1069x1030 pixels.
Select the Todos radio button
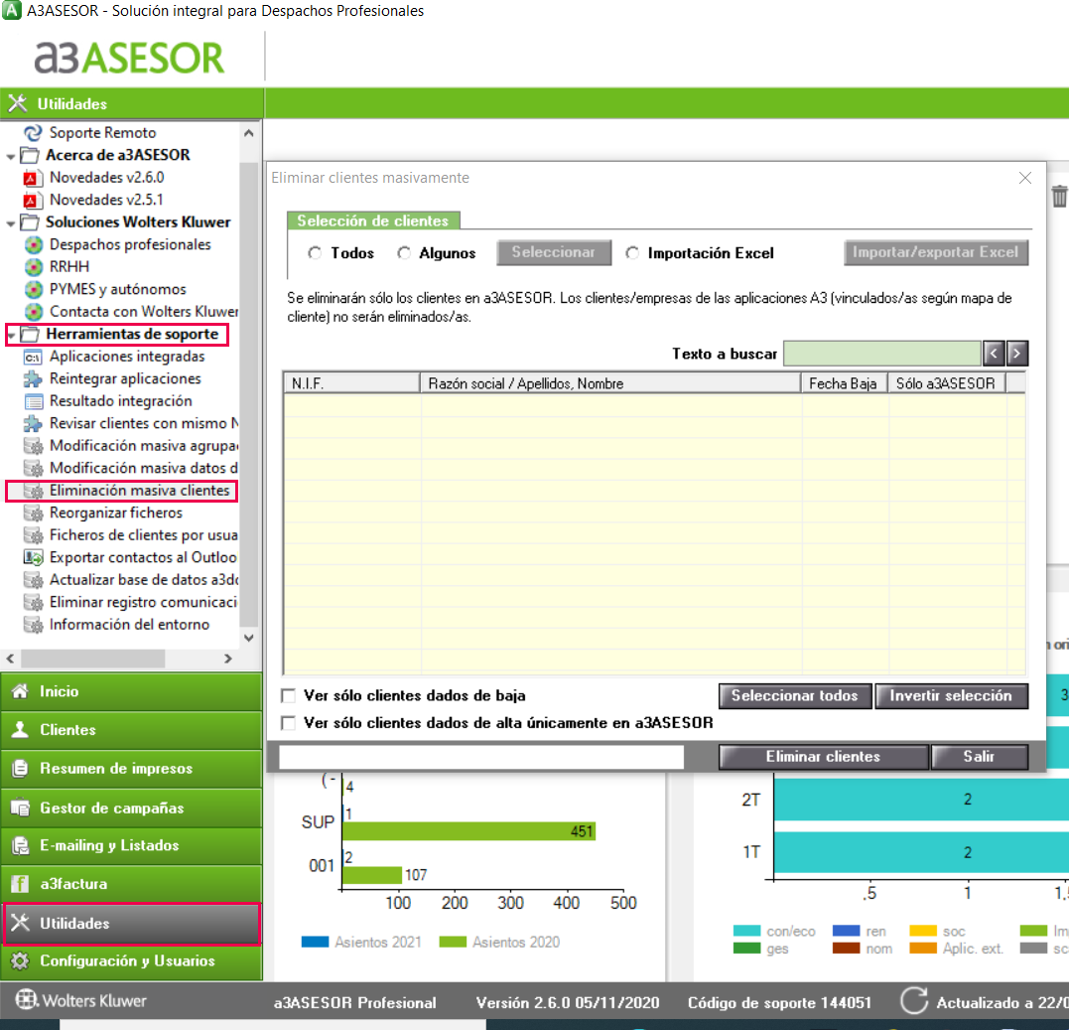coord(315,253)
